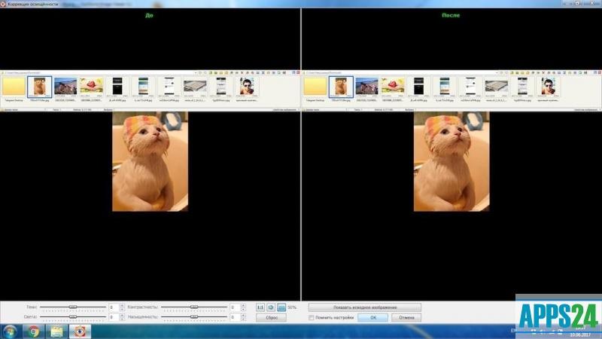This screenshot has width=602, height=339.
Task: Confirm changes with OK button
Action: 373,318
